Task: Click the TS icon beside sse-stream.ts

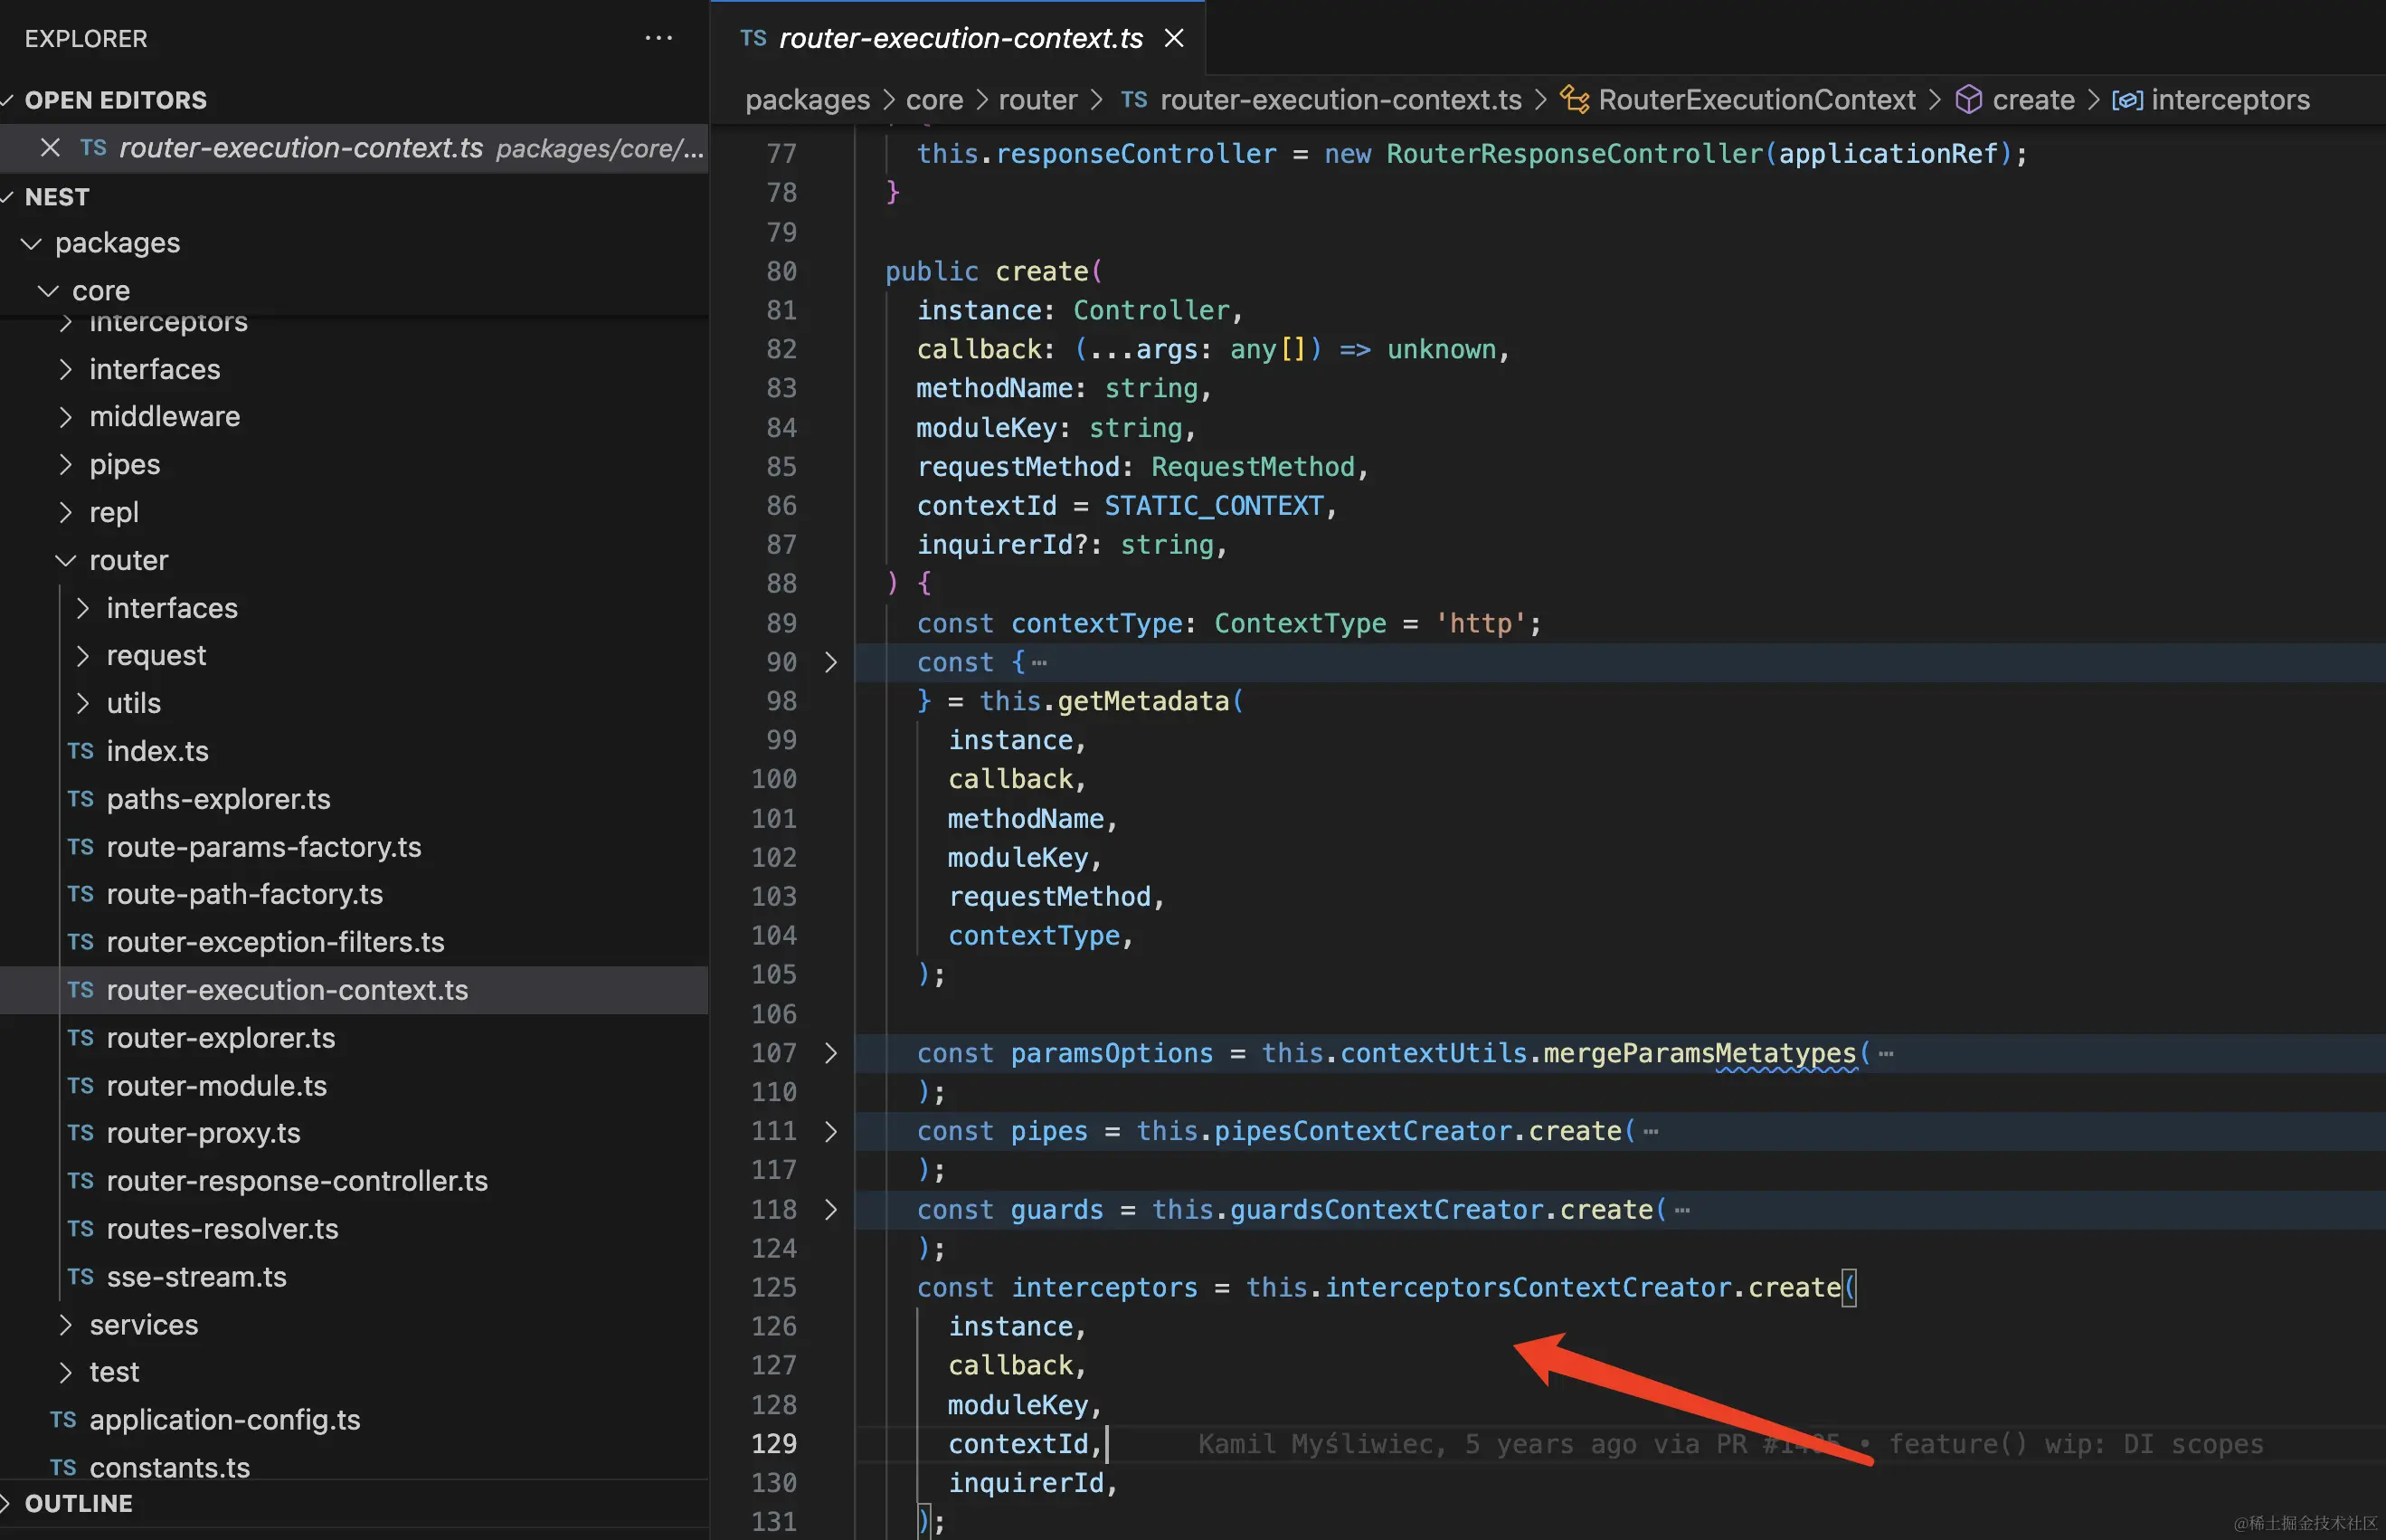Action: click(81, 1277)
